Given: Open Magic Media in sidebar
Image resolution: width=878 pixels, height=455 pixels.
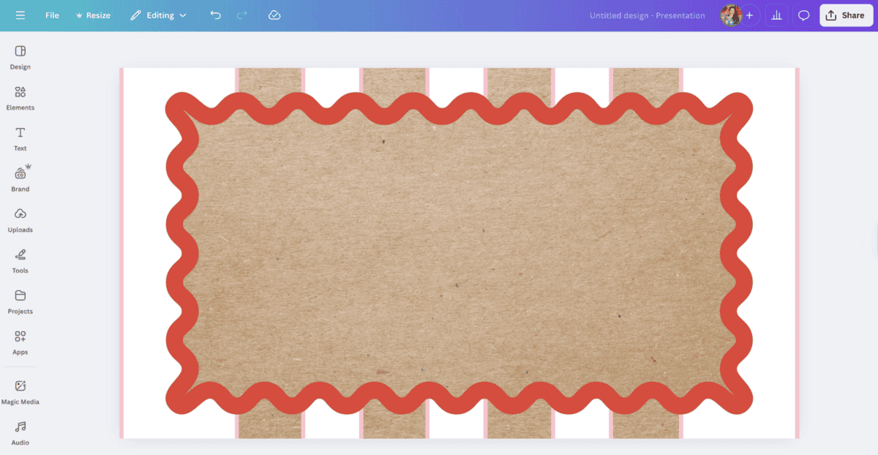Looking at the screenshot, I should tap(20, 391).
